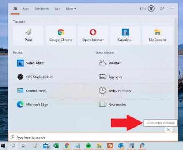
Task: Click the Search with a screenshot icon
Action: (x=168, y=130)
